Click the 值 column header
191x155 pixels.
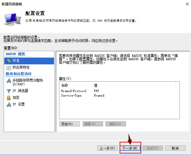tap(96, 85)
